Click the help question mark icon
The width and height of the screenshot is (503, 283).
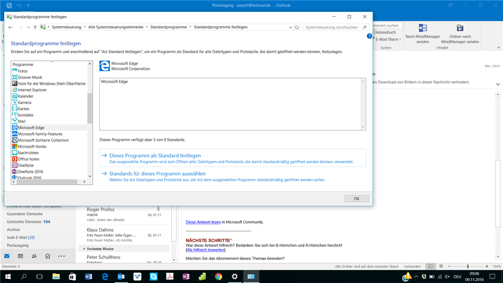[x=369, y=36]
